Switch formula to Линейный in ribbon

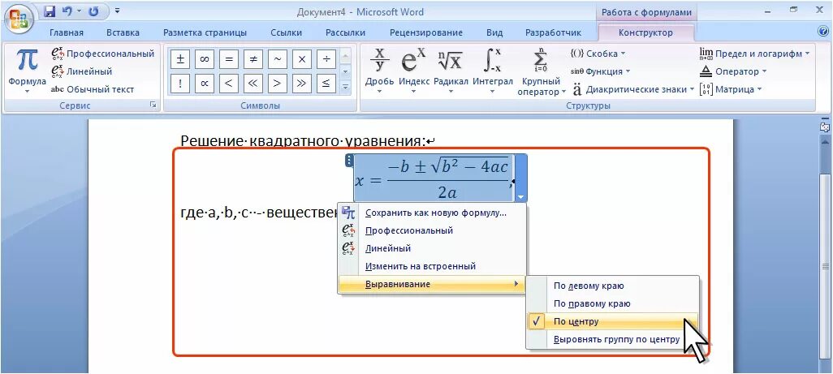point(82,71)
